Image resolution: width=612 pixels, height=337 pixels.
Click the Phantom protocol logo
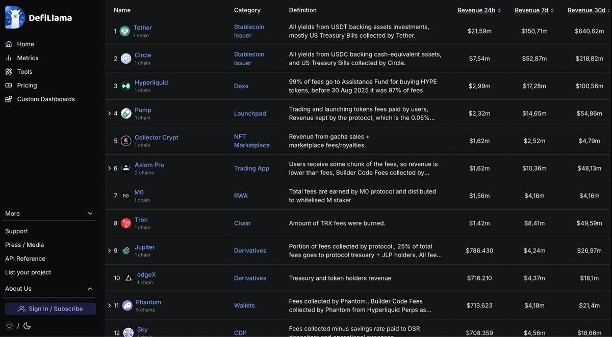(127, 306)
